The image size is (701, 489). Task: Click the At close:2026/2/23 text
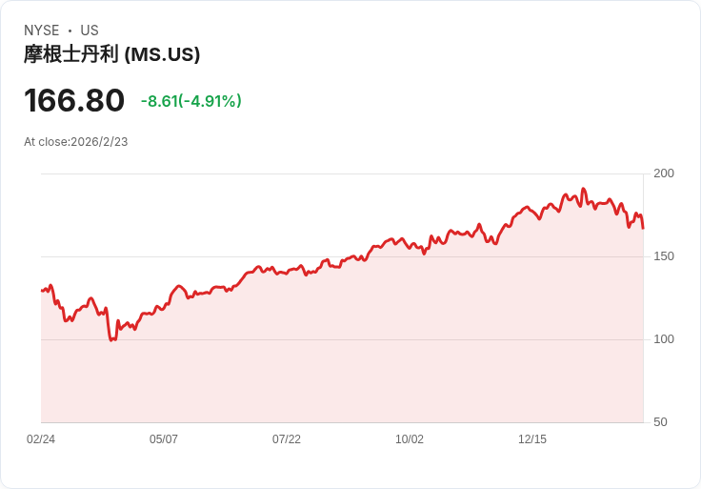click(x=76, y=142)
